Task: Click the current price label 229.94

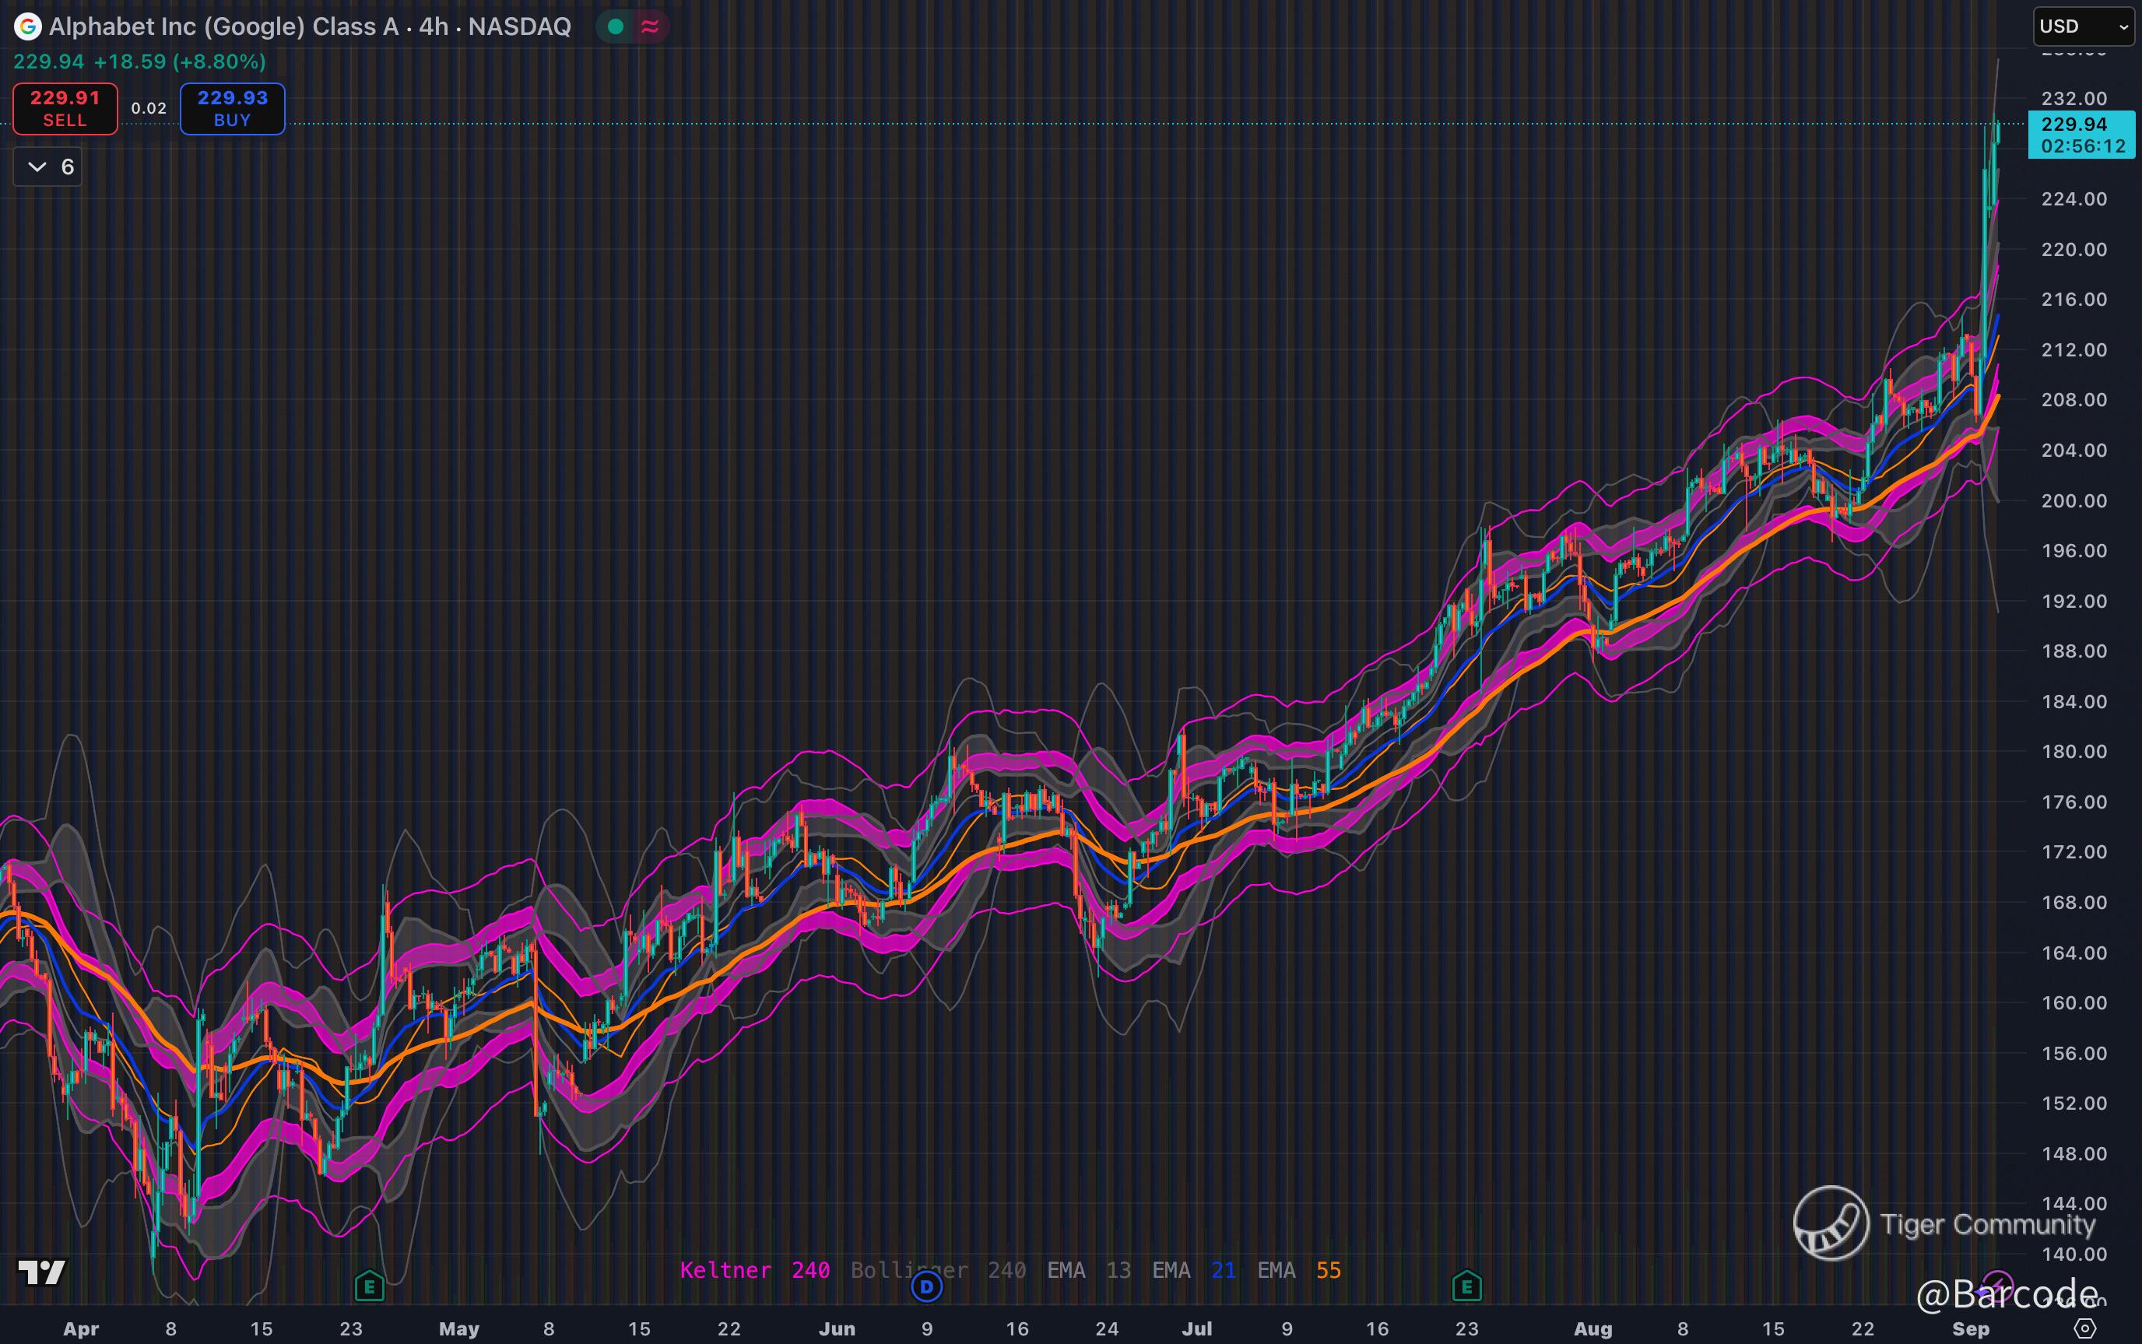Action: (2080, 125)
